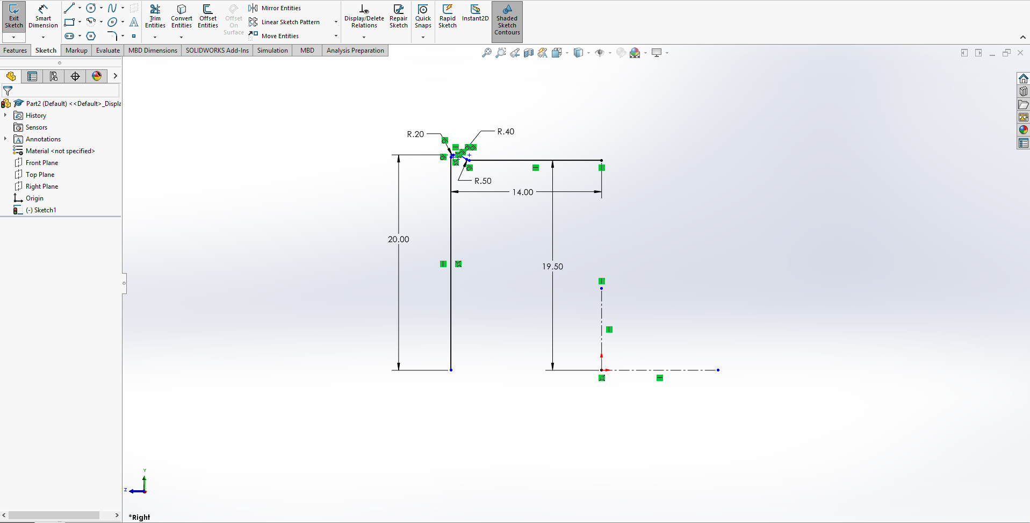Viewport: 1030px width, 523px height.
Task: Click the Rapid Sketch tool
Action: click(448, 16)
